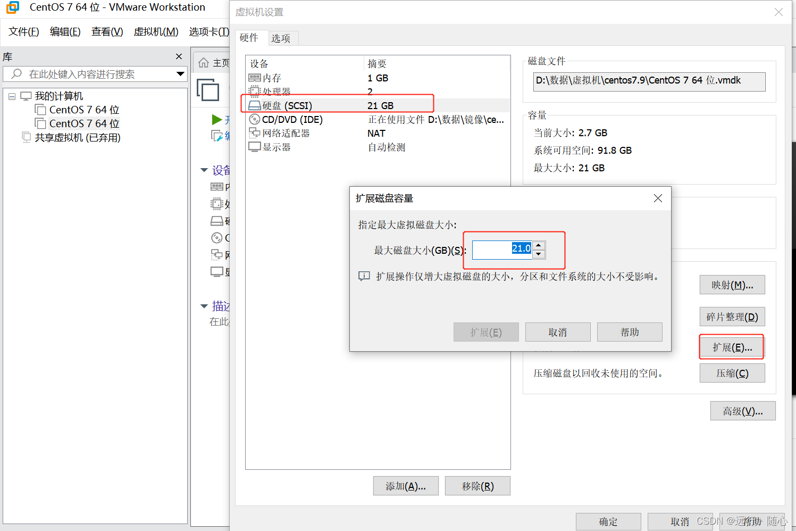Click the Defragment (碎片整理) button

[732, 317]
